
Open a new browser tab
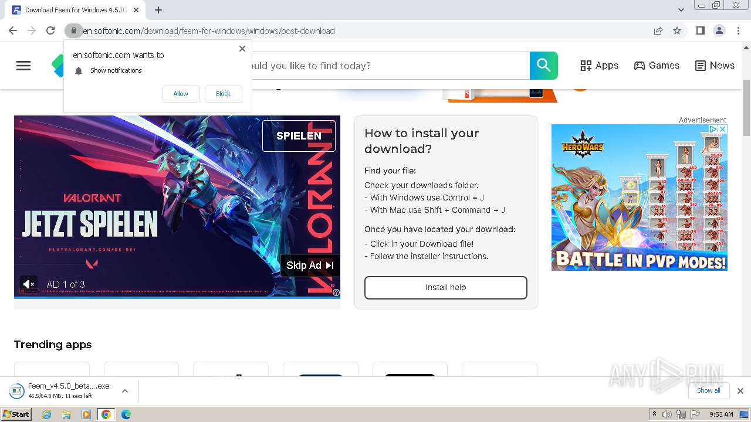(x=158, y=10)
